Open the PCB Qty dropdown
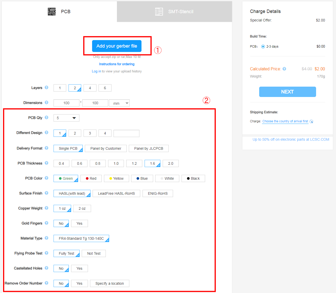 coord(66,118)
